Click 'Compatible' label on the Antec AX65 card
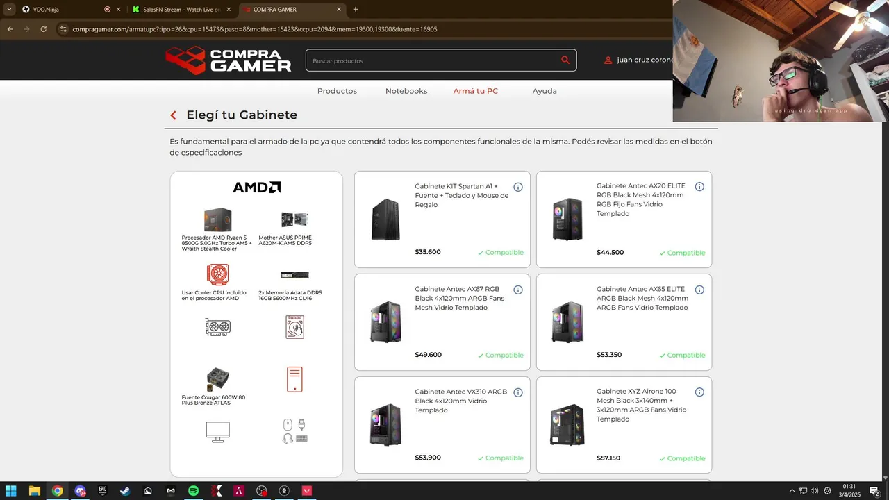The height and width of the screenshot is (500, 889). [682, 356]
